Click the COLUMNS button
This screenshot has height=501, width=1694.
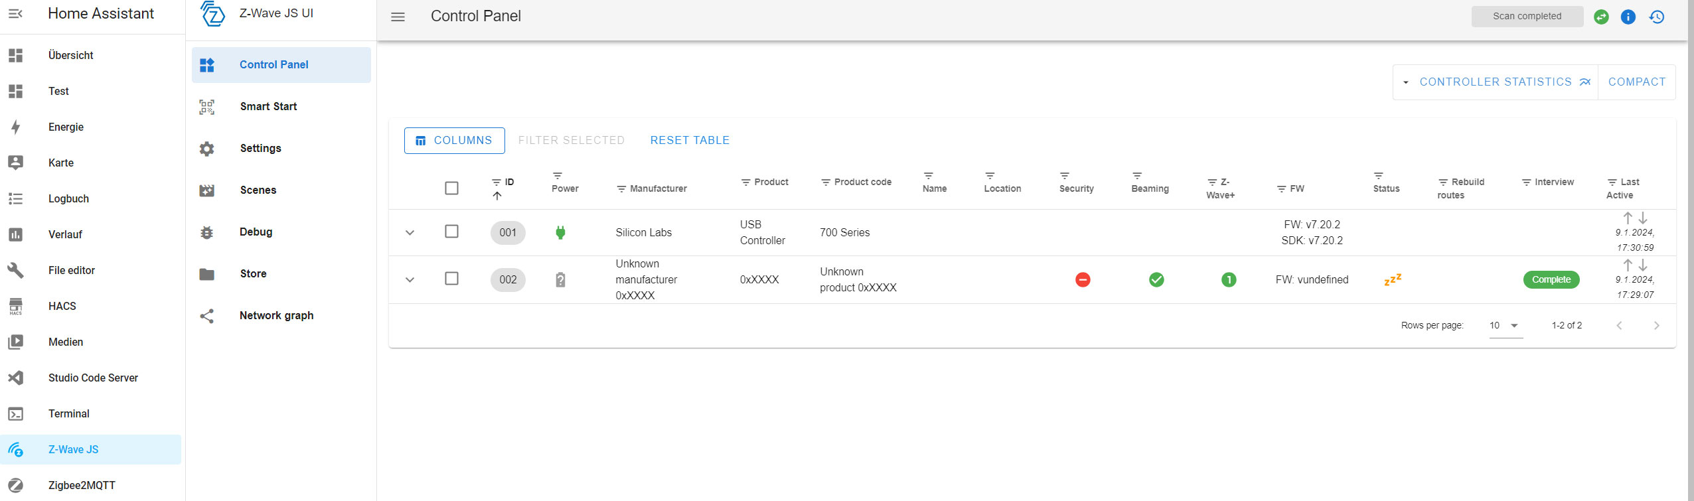454,140
